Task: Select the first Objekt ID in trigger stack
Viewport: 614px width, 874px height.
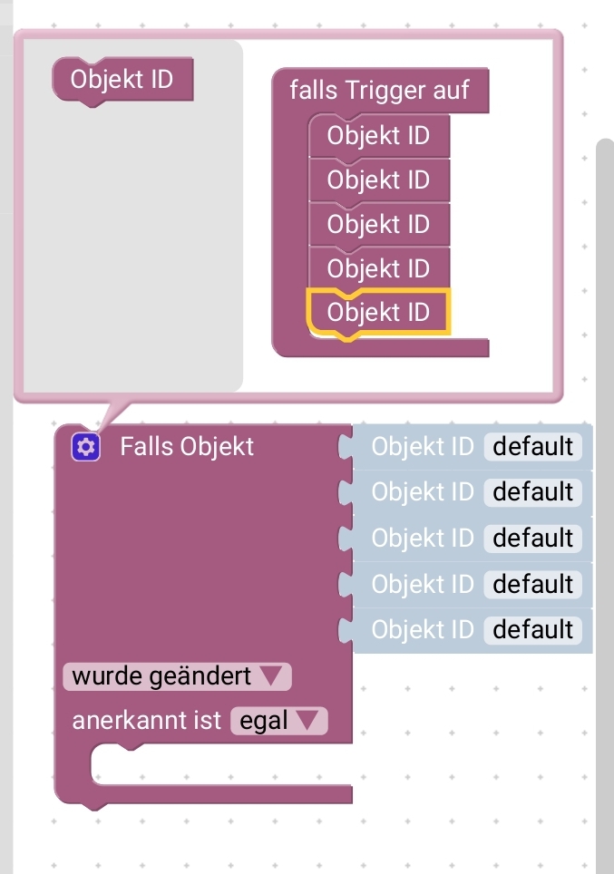Action: (378, 136)
